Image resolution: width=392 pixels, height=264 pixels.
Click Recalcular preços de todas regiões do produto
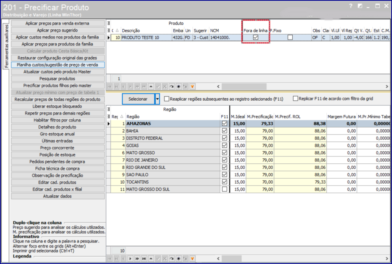click(x=58, y=100)
